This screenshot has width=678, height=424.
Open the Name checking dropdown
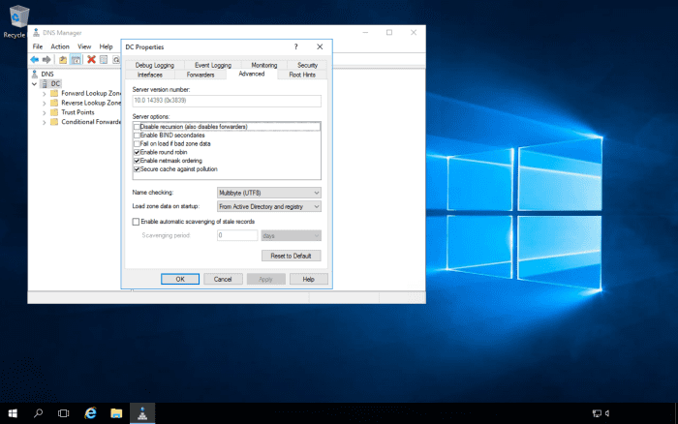(268, 193)
